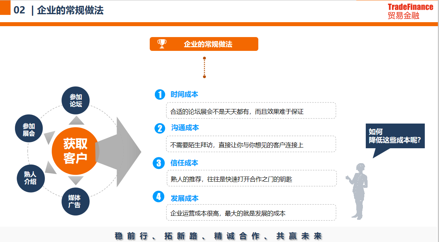Select the text box about 熟人的推荐
Screen dimensions: 439x242
pyautogui.click(x=251, y=179)
